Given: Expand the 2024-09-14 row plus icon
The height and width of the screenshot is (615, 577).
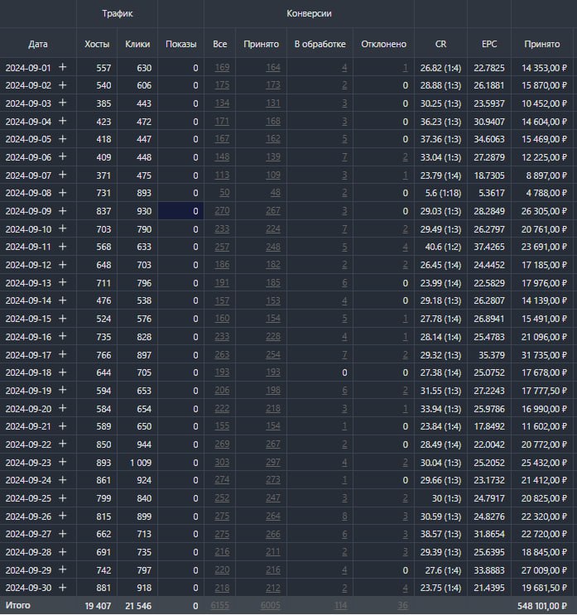Looking at the screenshot, I should [62, 300].
